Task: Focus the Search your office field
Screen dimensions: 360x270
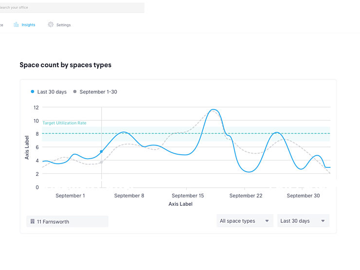Action: pos(72,8)
